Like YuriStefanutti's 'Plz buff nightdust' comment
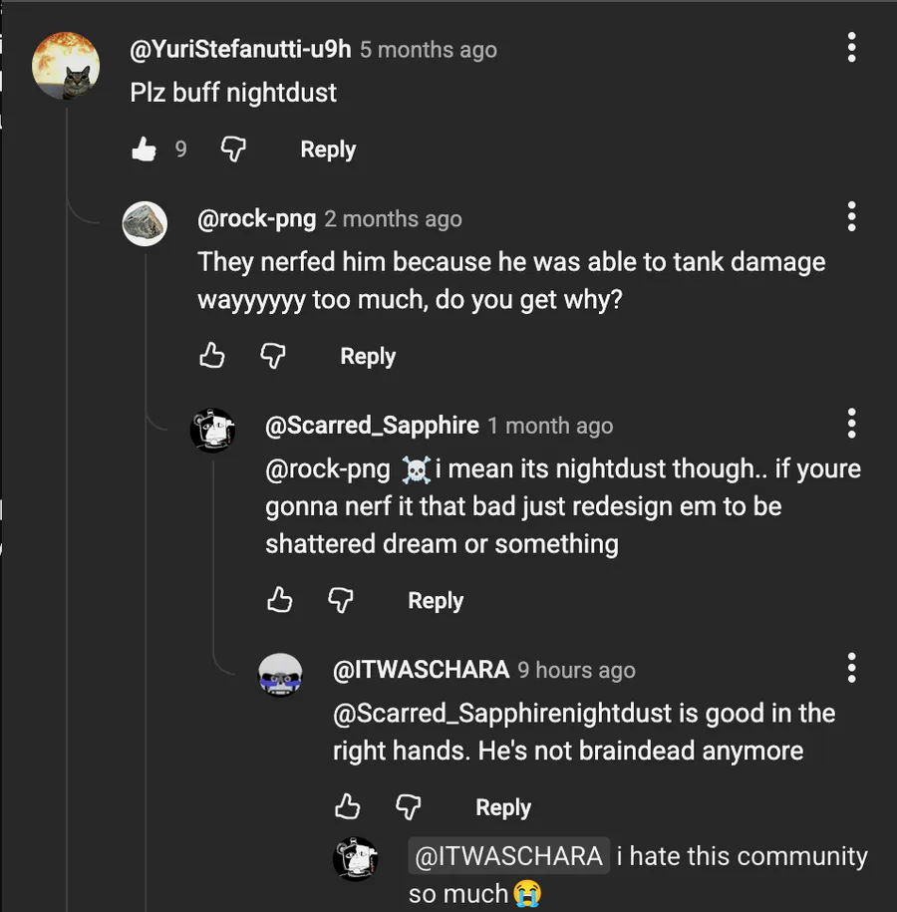 145,150
